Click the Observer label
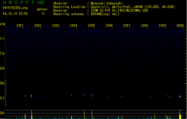 coord(60,3)
